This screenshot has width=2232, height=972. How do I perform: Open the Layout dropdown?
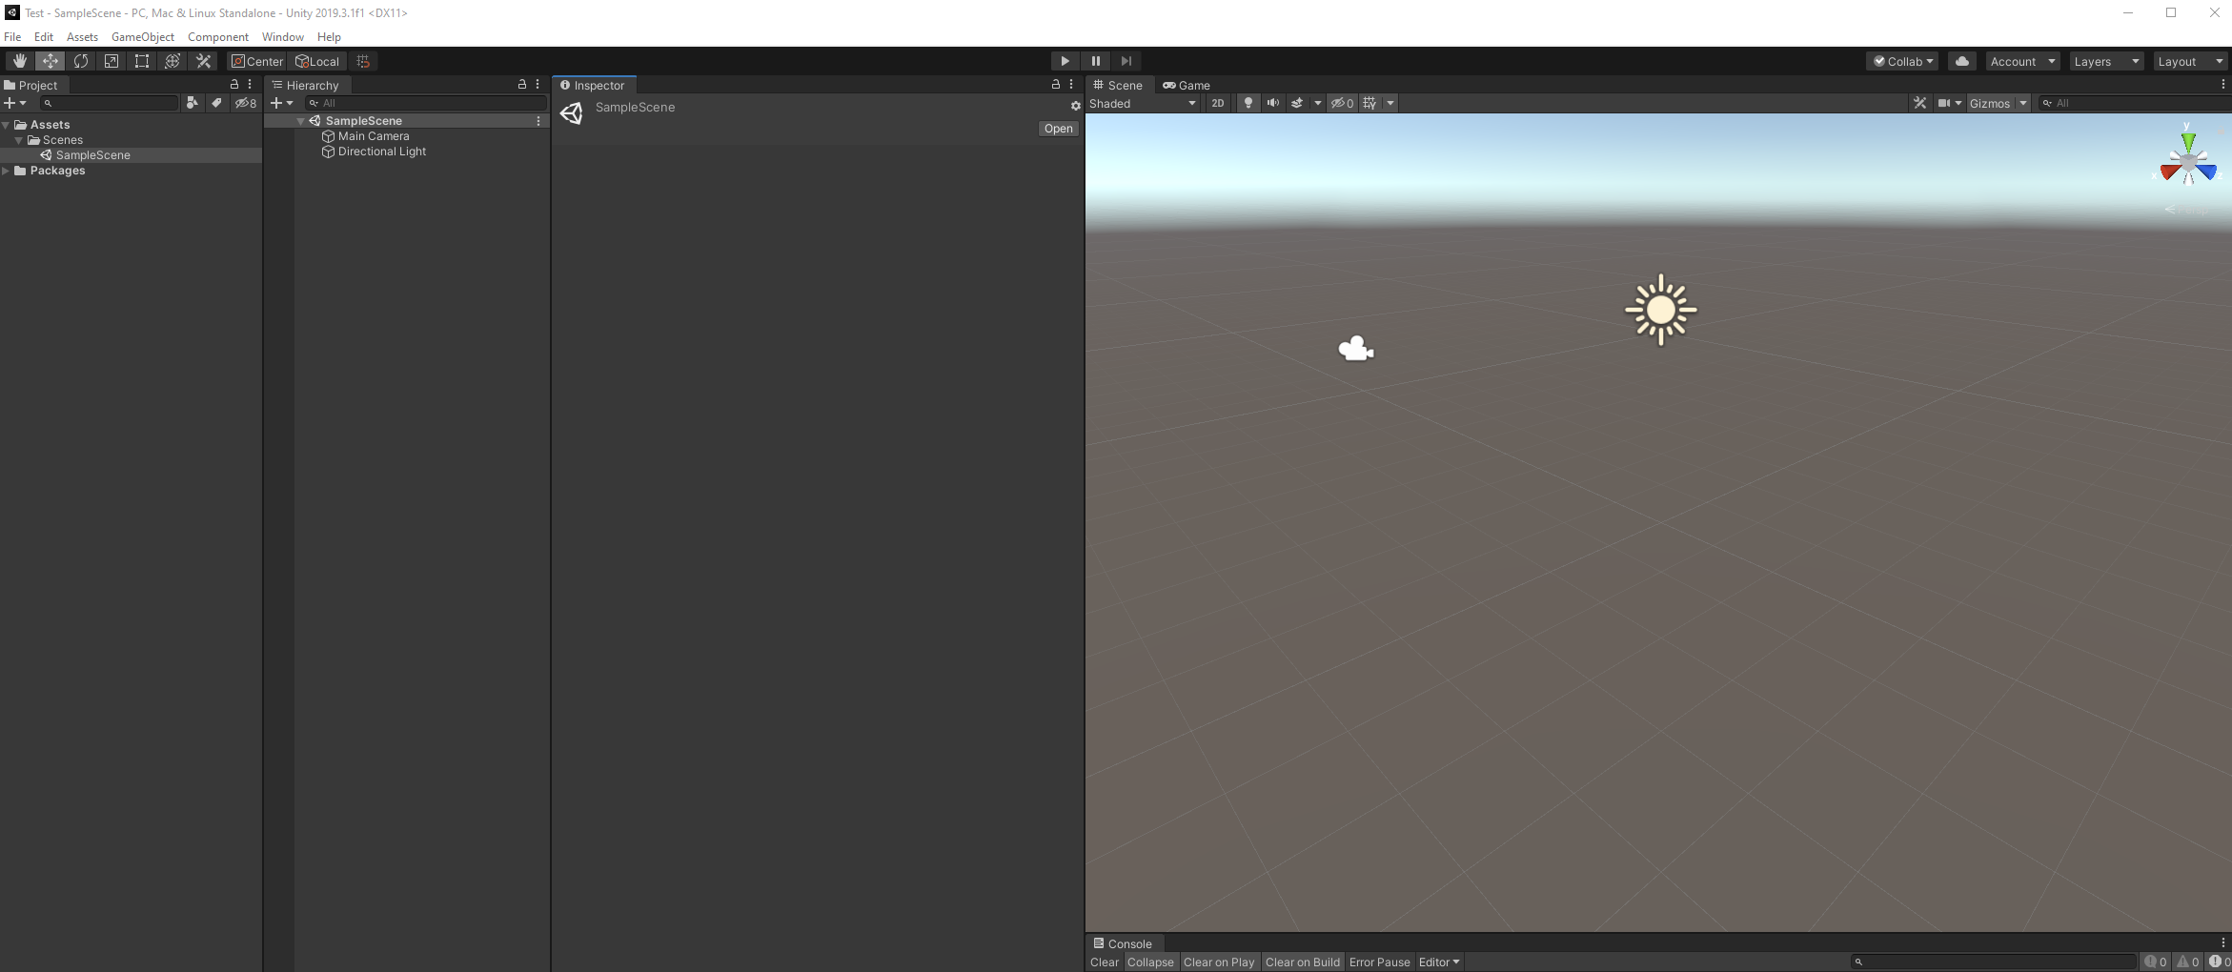(x=2190, y=61)
